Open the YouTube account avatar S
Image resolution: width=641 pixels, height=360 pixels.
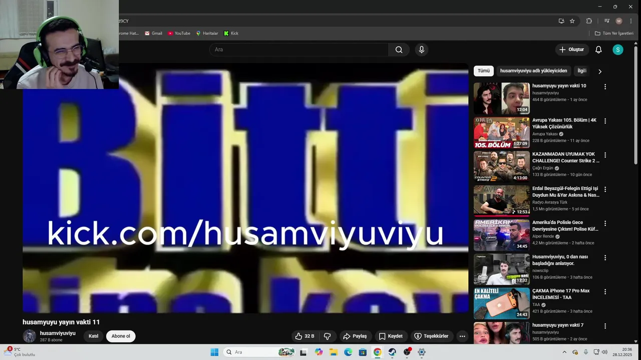(x=618, y=49)
